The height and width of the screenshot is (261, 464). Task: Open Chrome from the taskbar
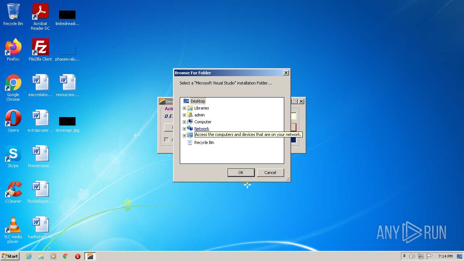pos(65,256)
